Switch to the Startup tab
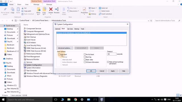The width and height of the screenshot is (182, 102). pyautogui.click(x=77, y=29)
